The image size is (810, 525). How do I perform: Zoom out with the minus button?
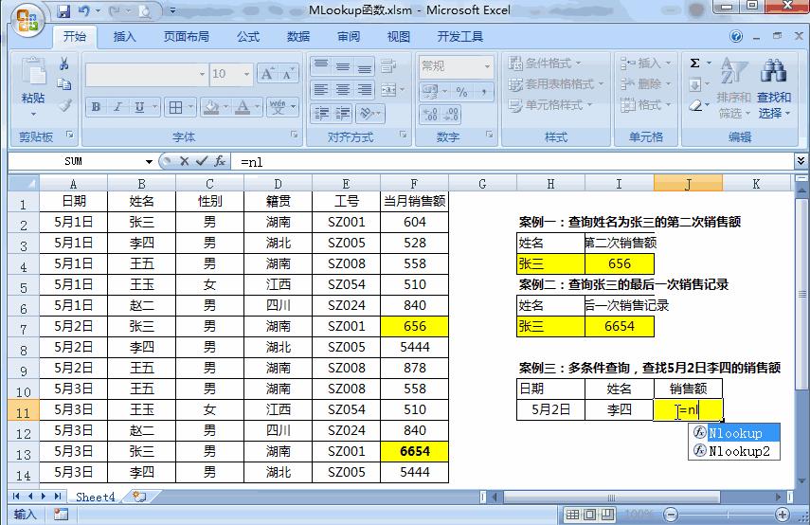coord(671,515)
